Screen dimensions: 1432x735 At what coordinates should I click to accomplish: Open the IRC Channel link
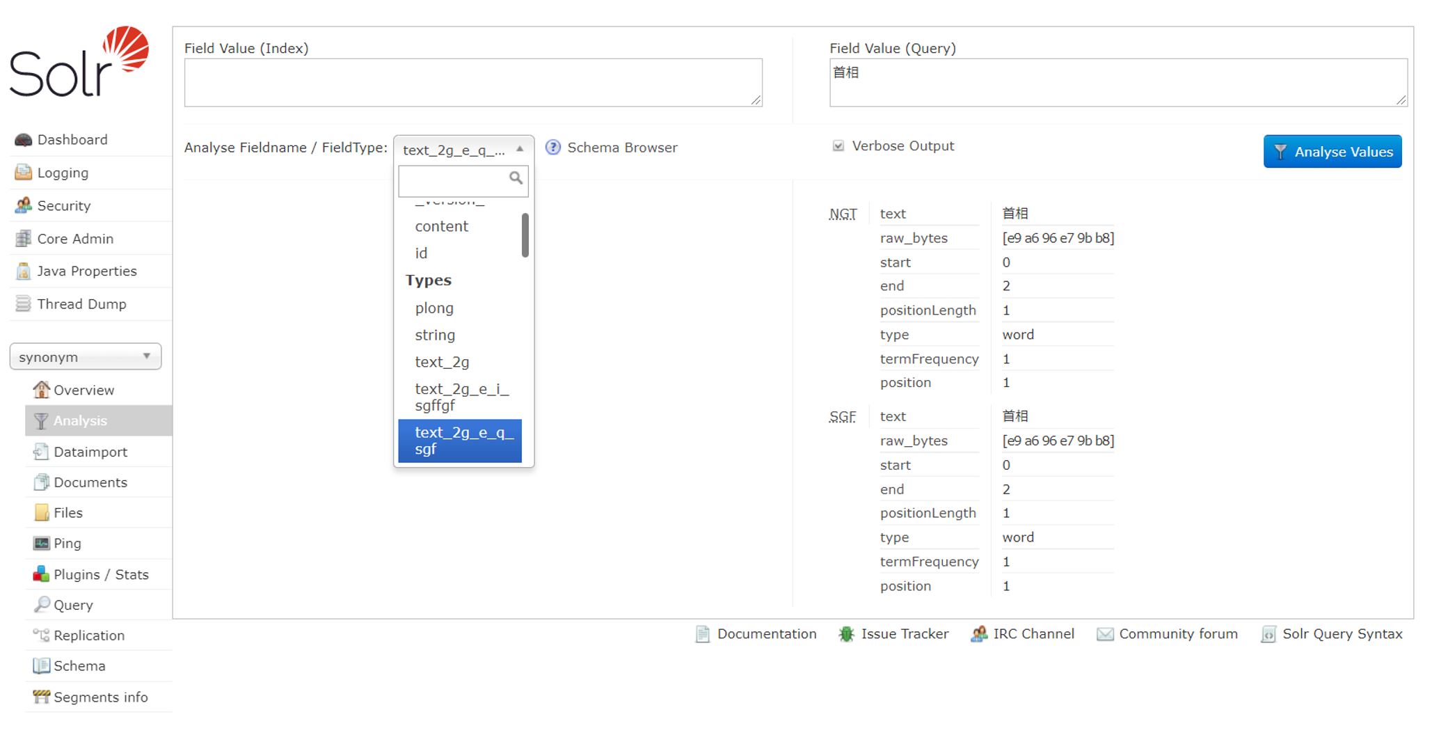[x=1033, y=634]
